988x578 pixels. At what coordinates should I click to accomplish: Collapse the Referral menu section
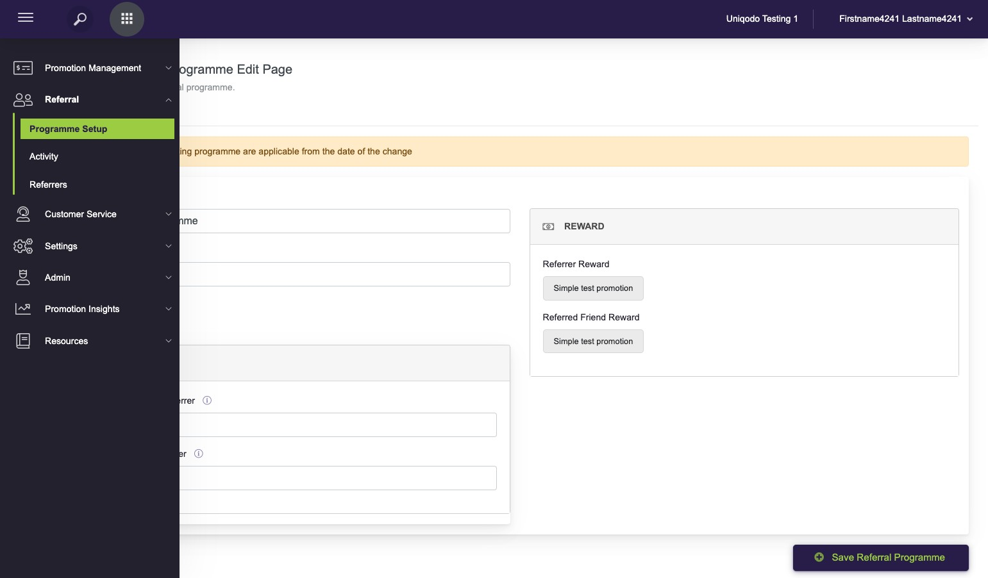(168, 100)
